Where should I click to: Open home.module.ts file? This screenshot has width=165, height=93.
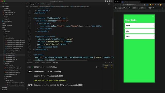click(x=10, y=53)
